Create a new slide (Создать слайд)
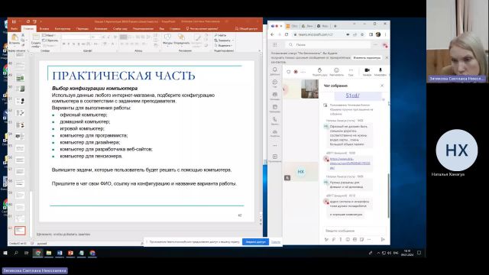 click(x=36, y=40)
